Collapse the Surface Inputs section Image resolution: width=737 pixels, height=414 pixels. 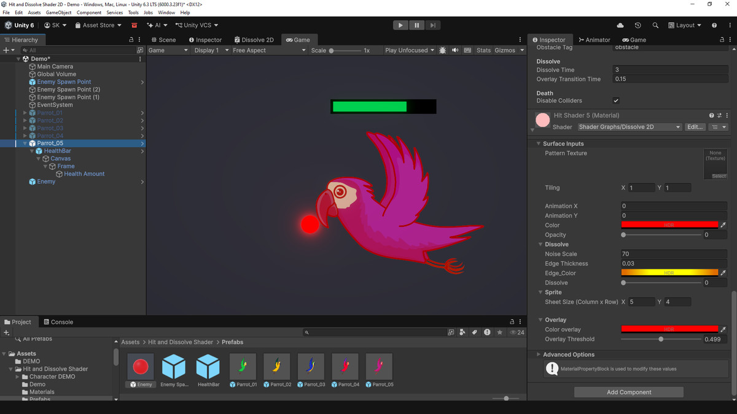pos(539,144)
